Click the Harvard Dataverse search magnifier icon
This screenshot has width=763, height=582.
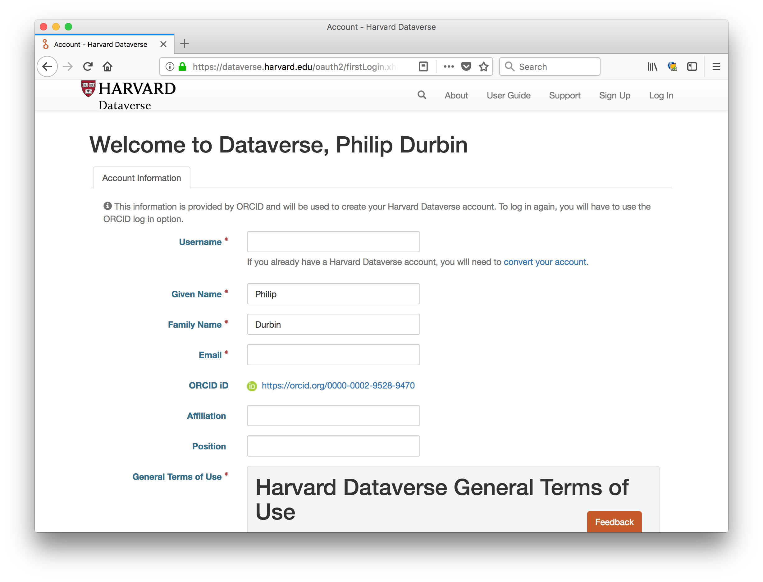tap(422, 95)
